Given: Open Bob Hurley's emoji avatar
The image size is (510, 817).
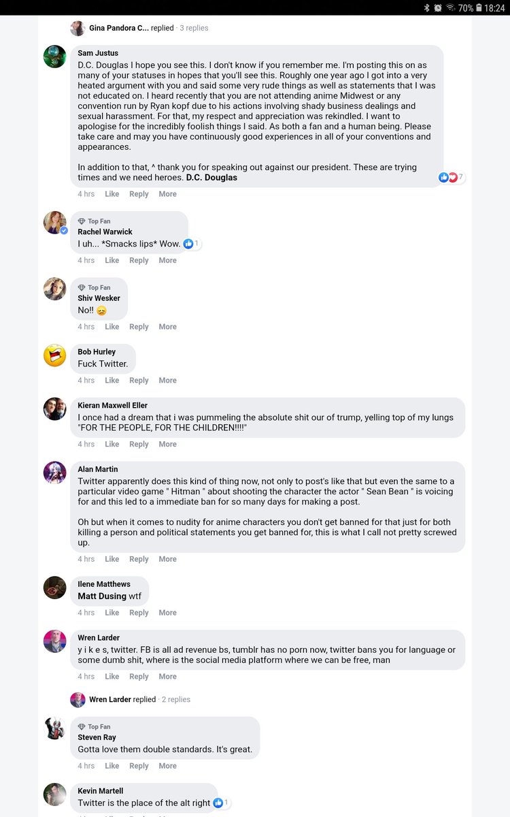Looking at the screenshot, I should click(55, 355).
